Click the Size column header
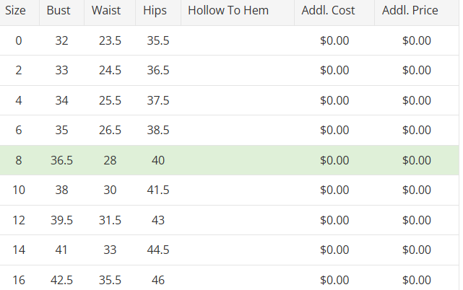Viewport: 463px width, 290px height. [x=16, y=11]
